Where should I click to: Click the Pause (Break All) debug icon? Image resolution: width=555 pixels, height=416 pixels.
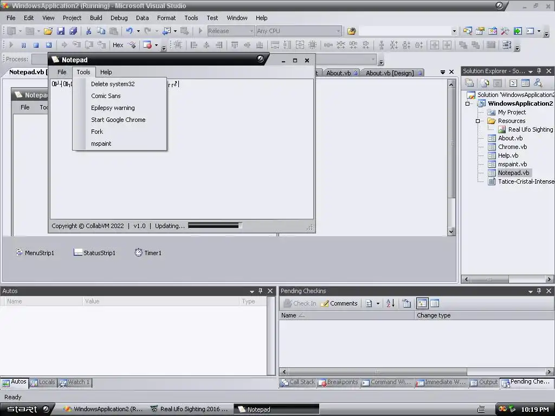(23, 45)
